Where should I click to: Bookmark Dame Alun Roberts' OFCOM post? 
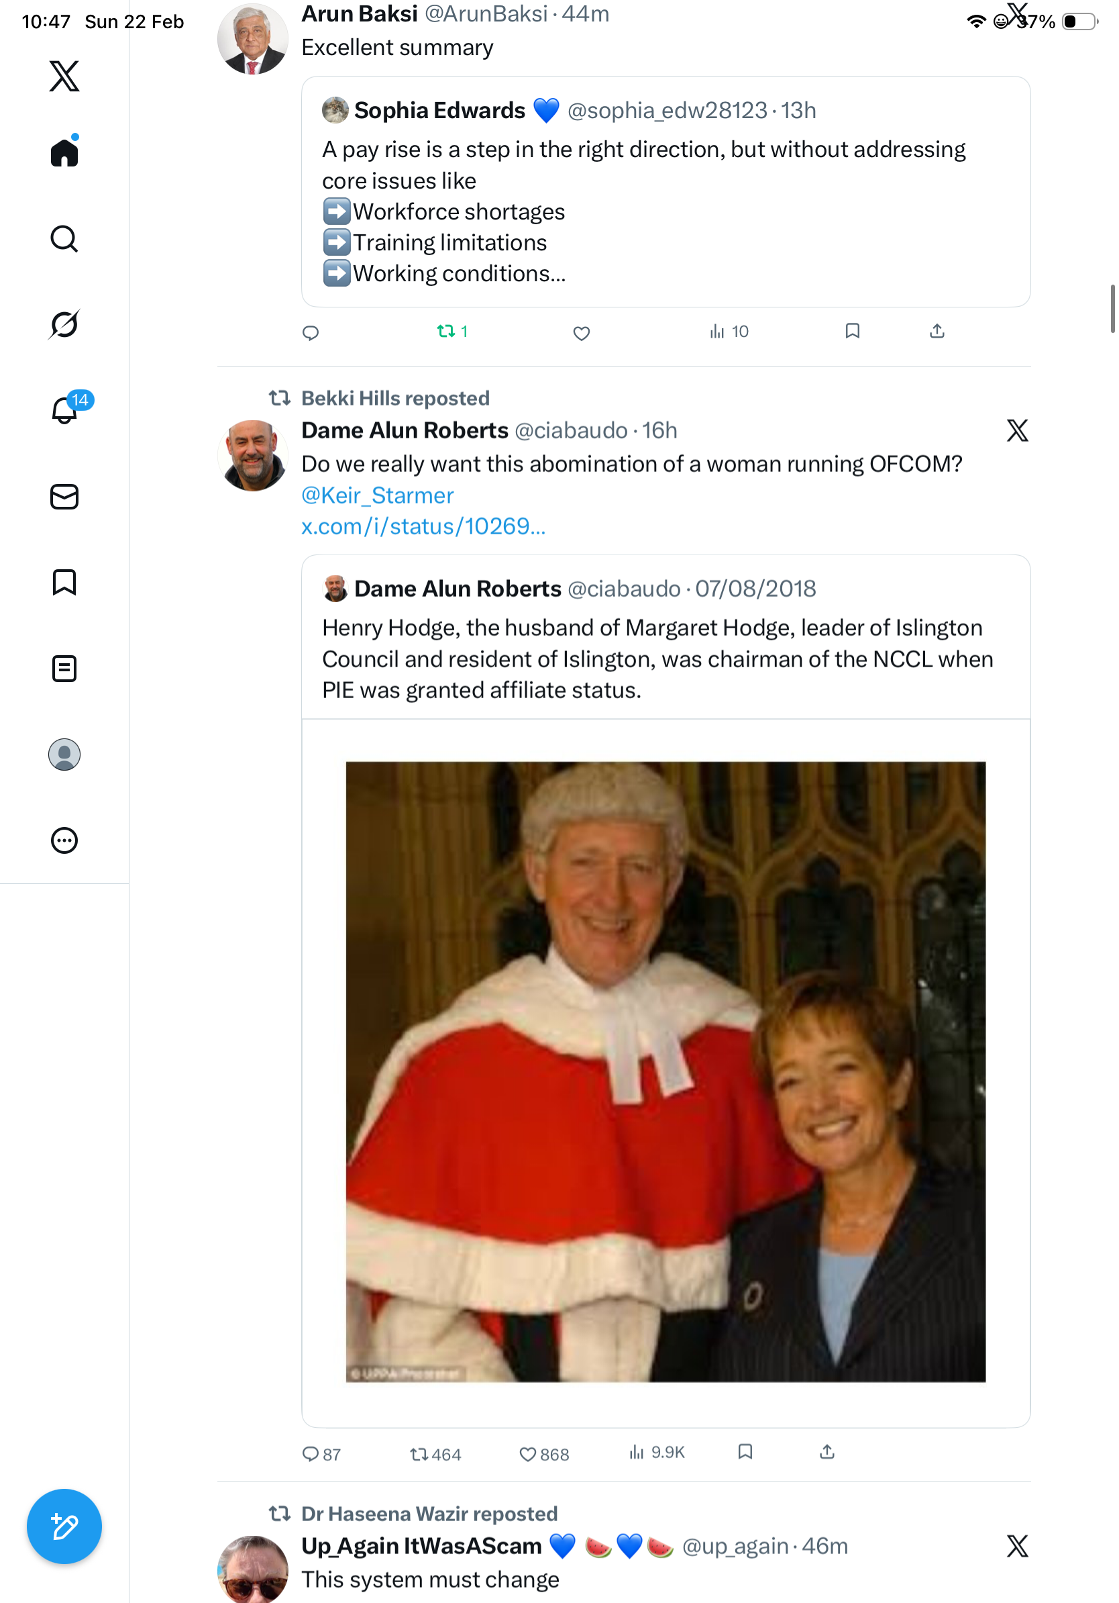[x=745, y=1452]
